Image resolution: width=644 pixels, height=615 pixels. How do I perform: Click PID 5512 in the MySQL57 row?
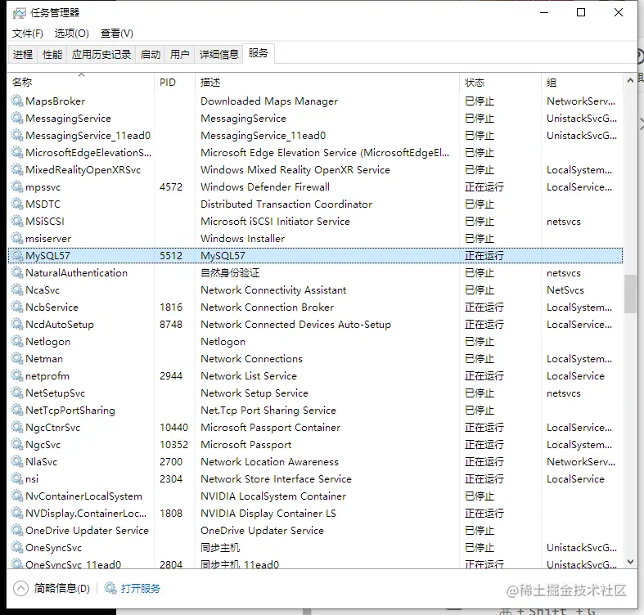[x=171, y=256]
